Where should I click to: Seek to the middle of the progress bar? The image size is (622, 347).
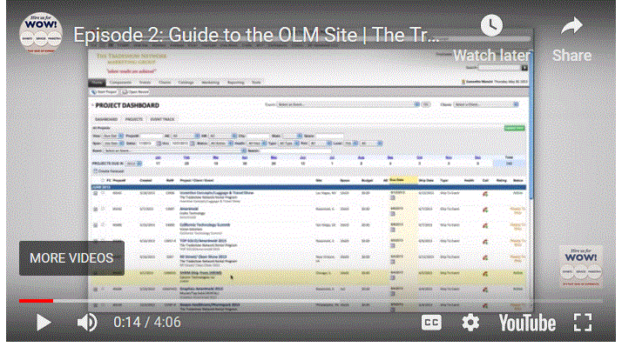(311, 301)
